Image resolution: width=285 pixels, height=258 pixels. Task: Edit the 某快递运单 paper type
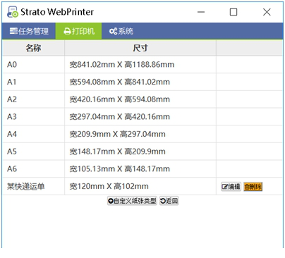(x=231, y=187)
